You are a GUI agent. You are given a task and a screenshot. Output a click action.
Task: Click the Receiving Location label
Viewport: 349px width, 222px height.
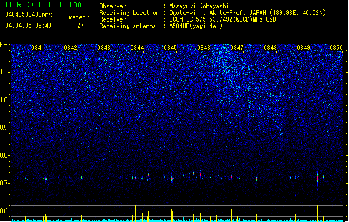pos(129,13)
